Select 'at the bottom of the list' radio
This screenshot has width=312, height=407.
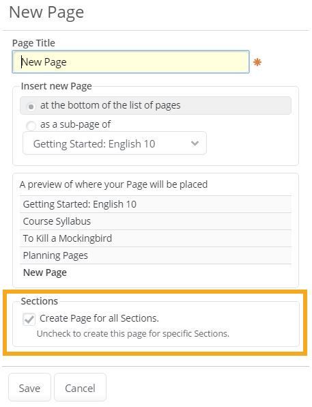coord(31,107)
